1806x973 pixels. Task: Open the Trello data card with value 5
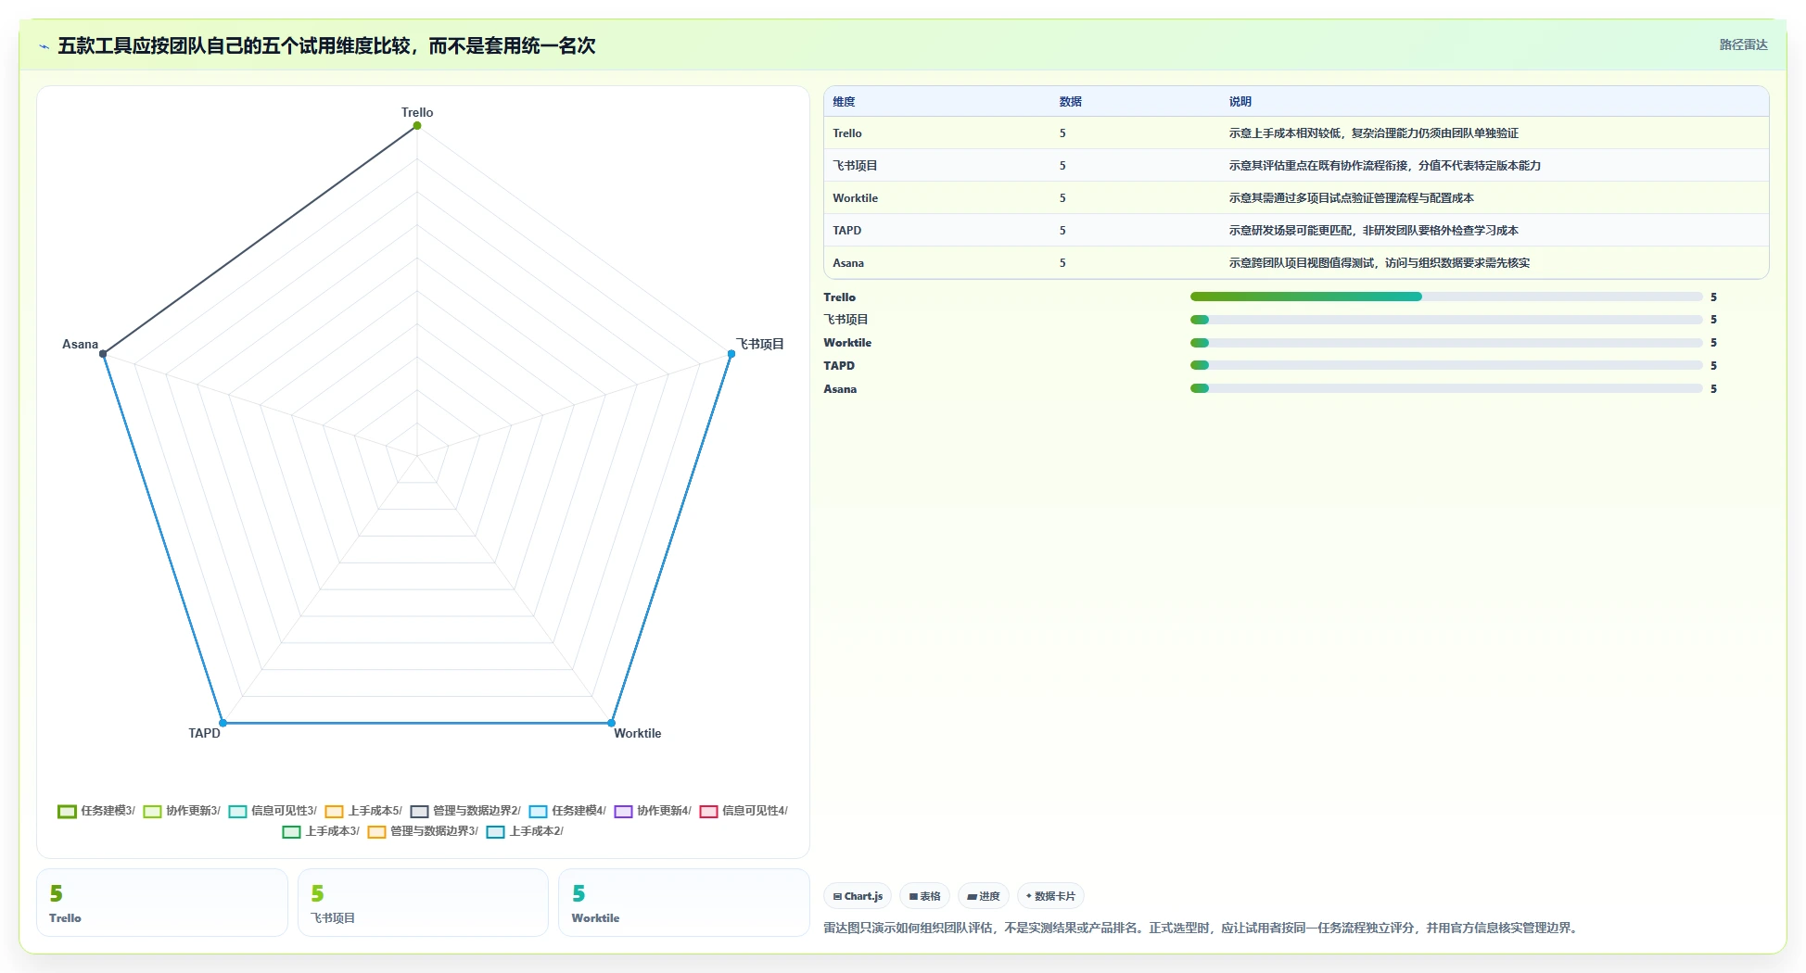point(162,903)
